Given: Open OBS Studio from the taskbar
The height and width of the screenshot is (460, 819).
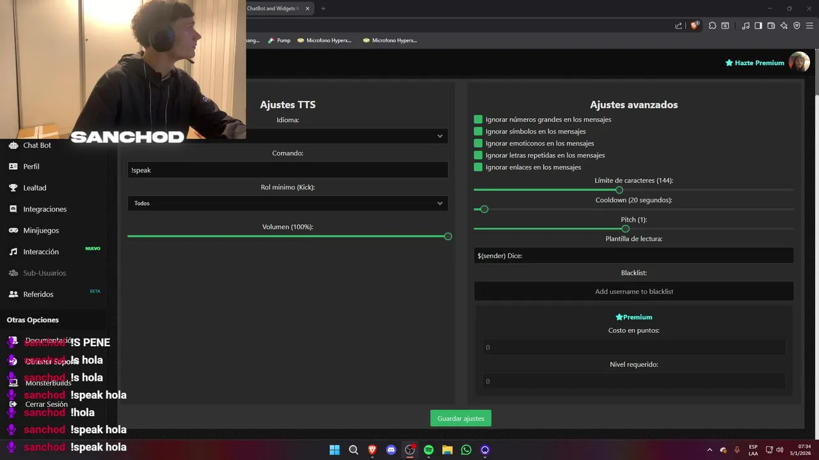Looking at the screenshot, I should [x=410, y=450].
